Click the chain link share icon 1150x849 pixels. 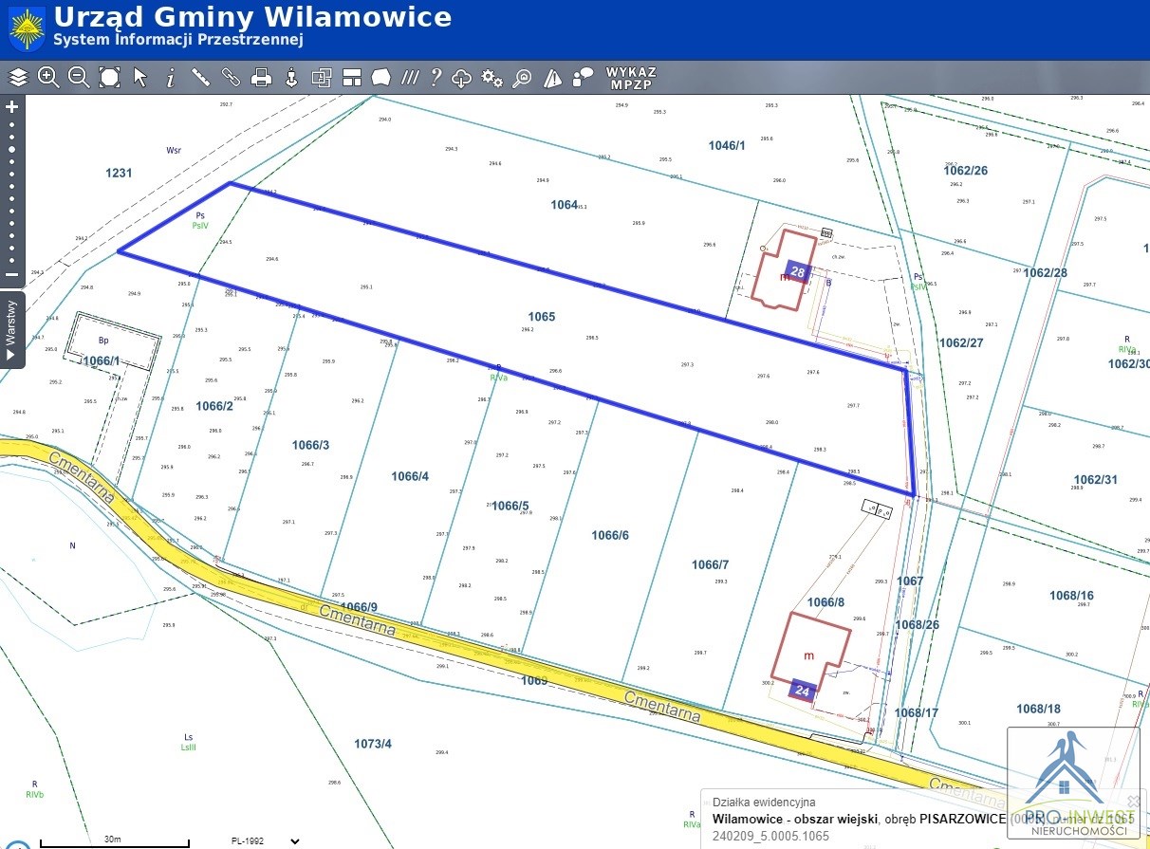coord(232,77)
